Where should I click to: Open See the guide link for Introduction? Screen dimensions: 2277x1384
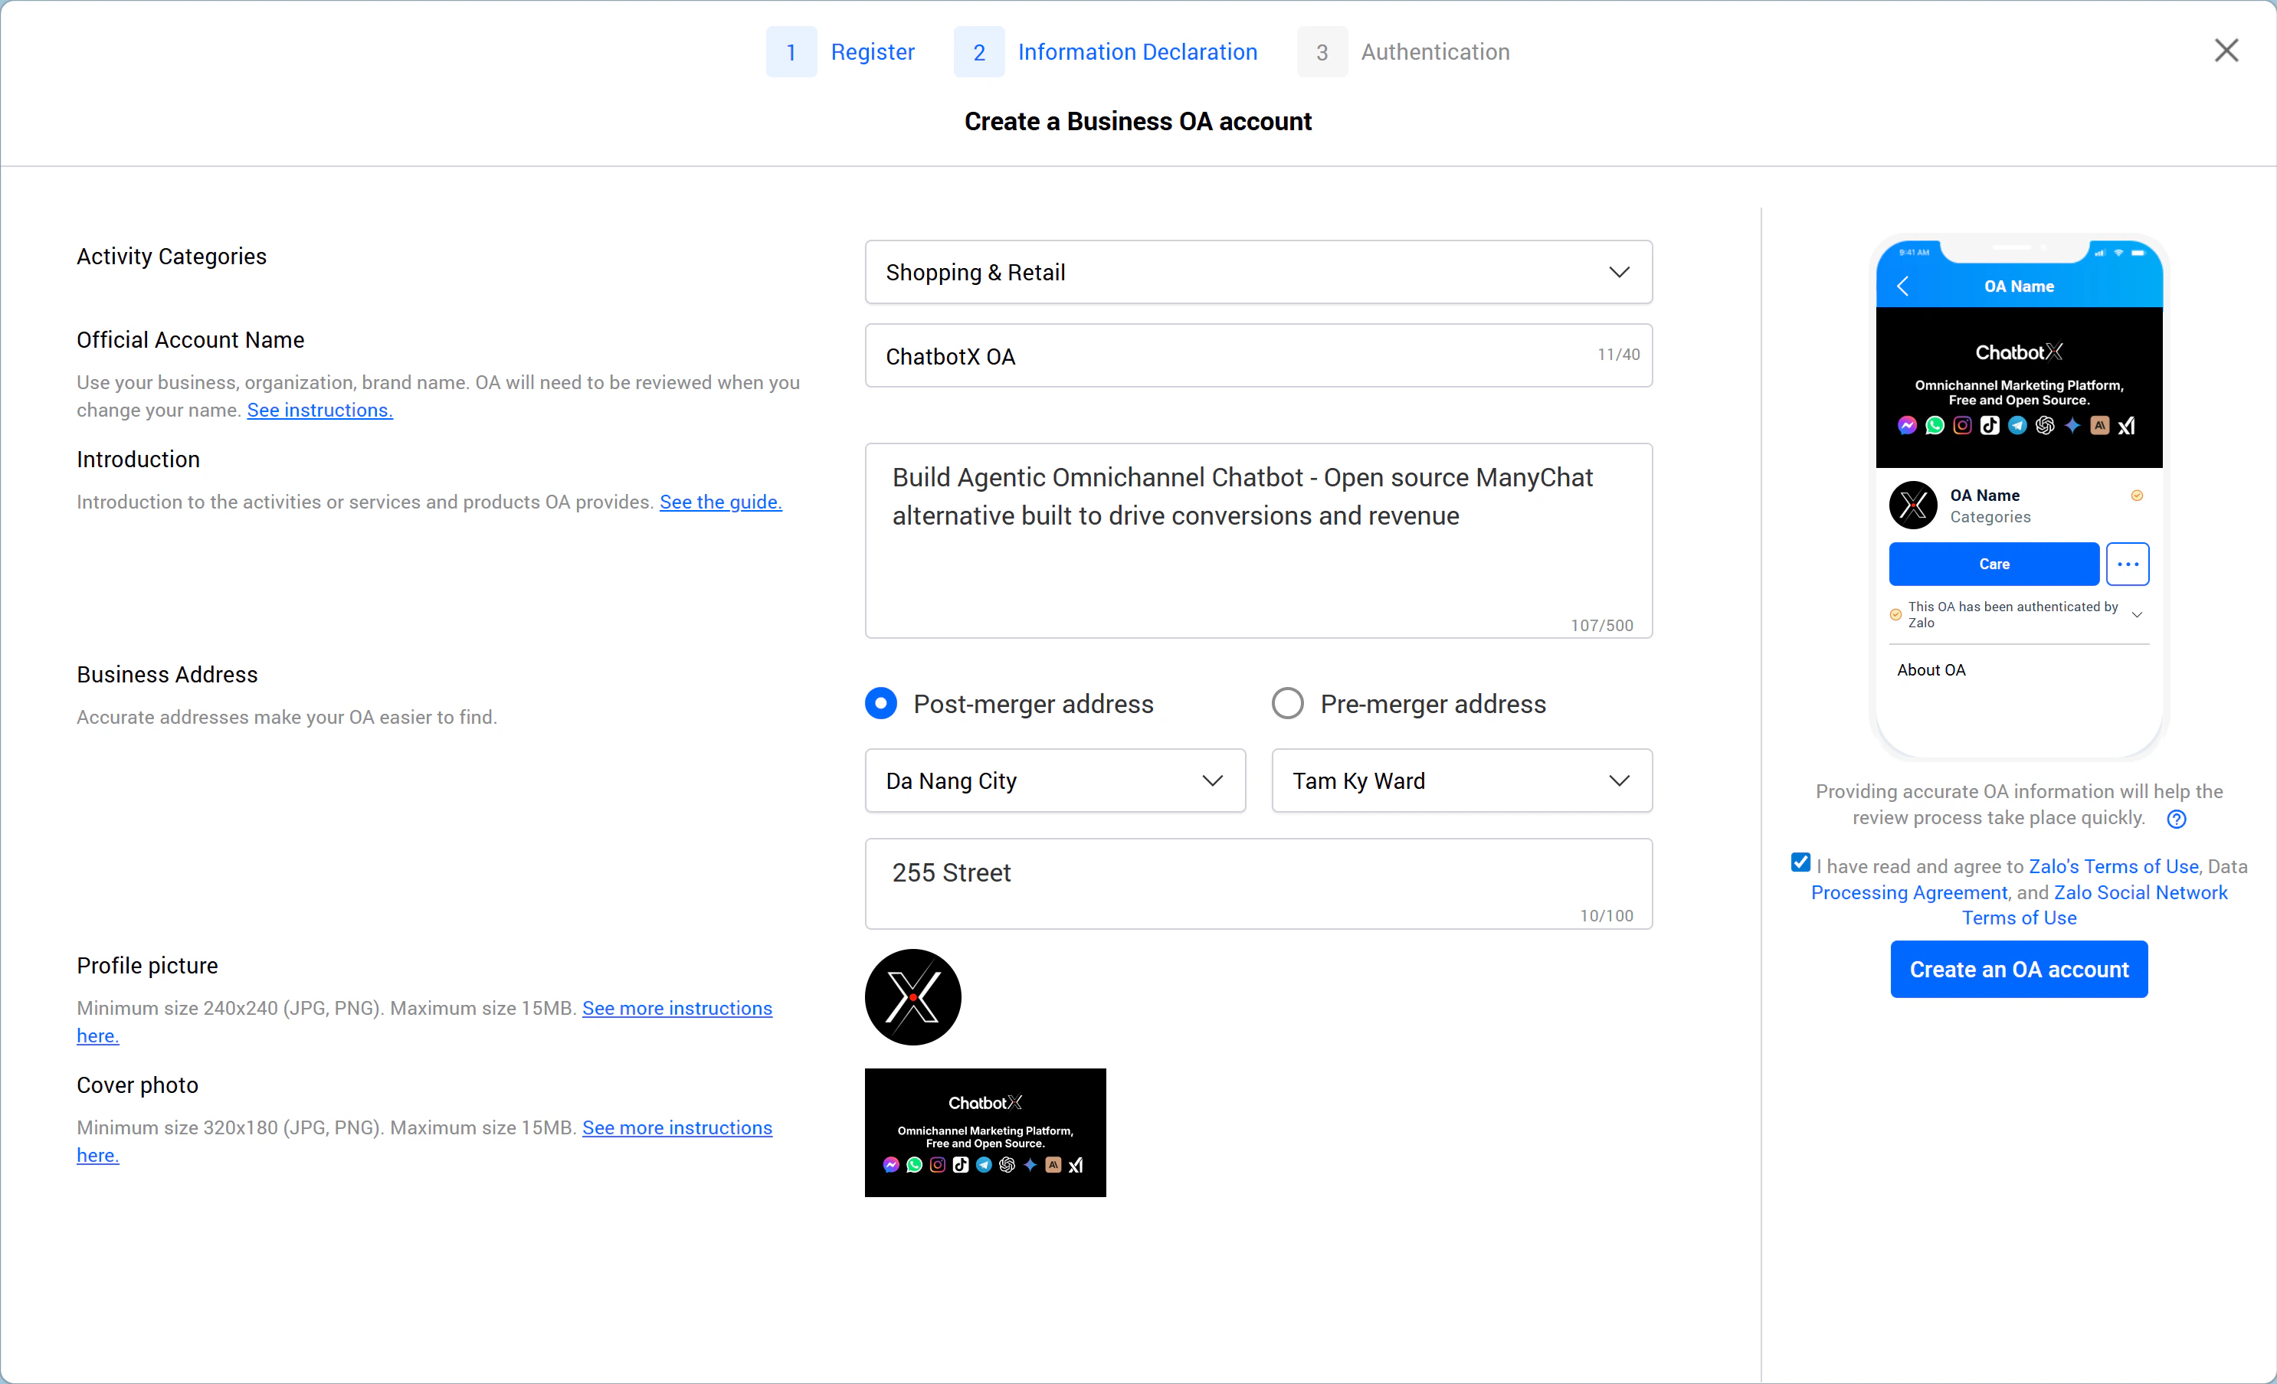coord(720,502)
